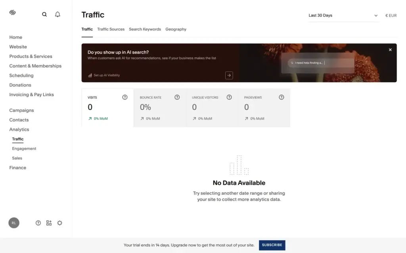This screenshot has height=253, width=406.
Task: Open the settings gear icon
Action: pyautogui.click(x=59, y=223)
